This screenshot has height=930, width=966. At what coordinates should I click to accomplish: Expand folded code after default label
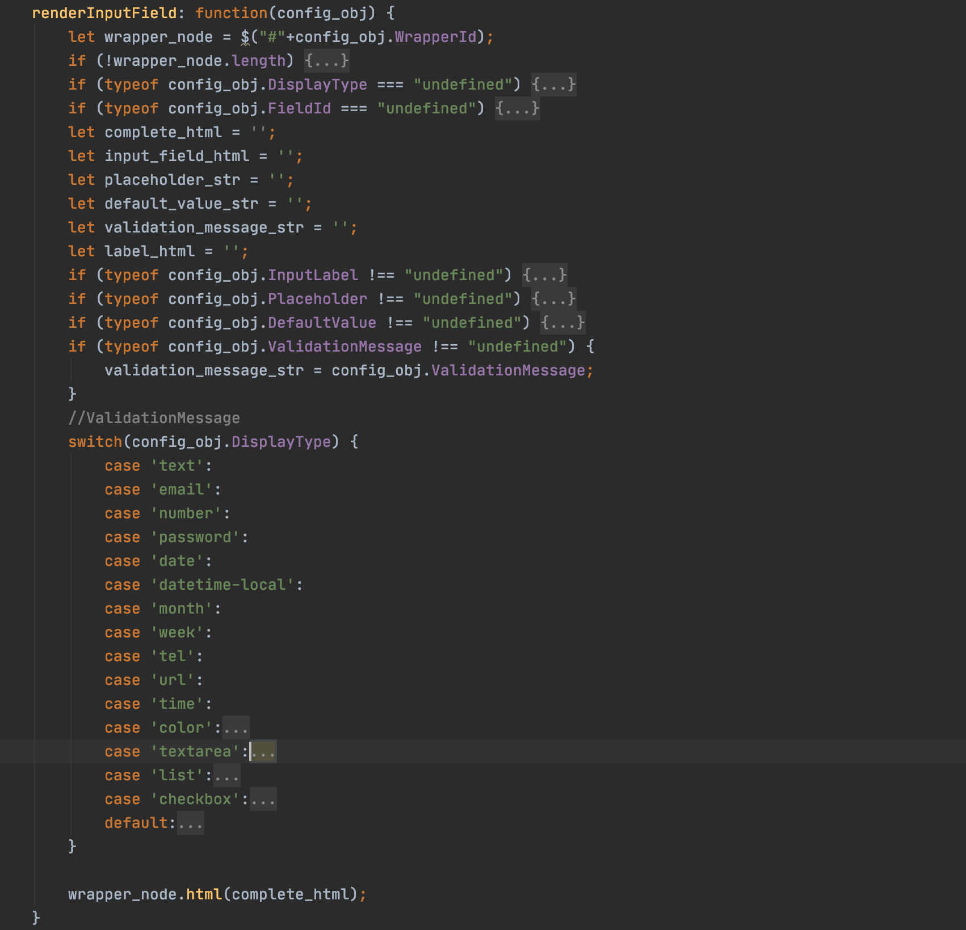tap(190, 823)
